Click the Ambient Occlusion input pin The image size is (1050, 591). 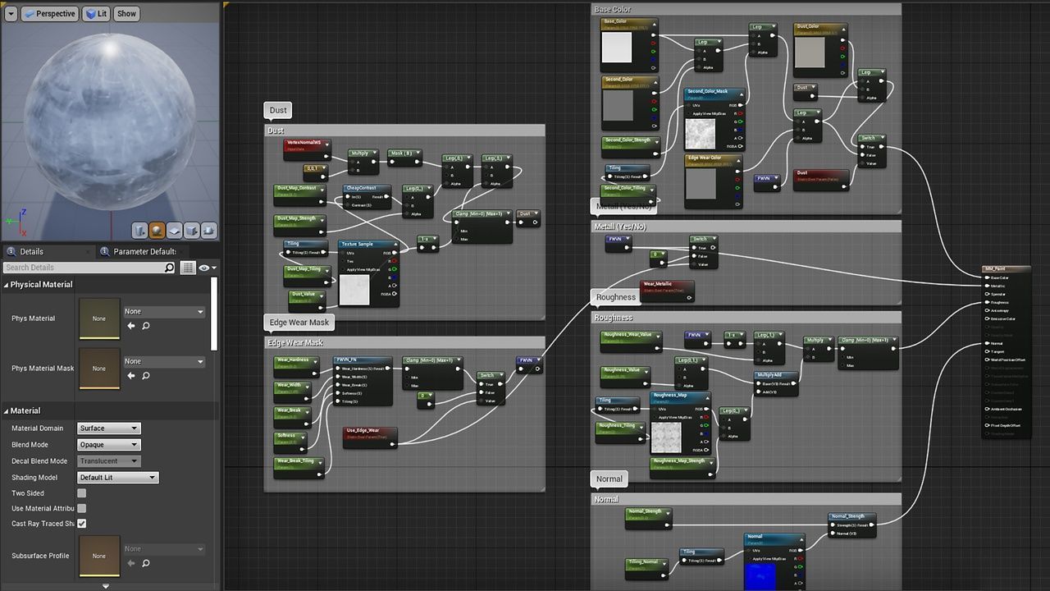pos(987,409)
